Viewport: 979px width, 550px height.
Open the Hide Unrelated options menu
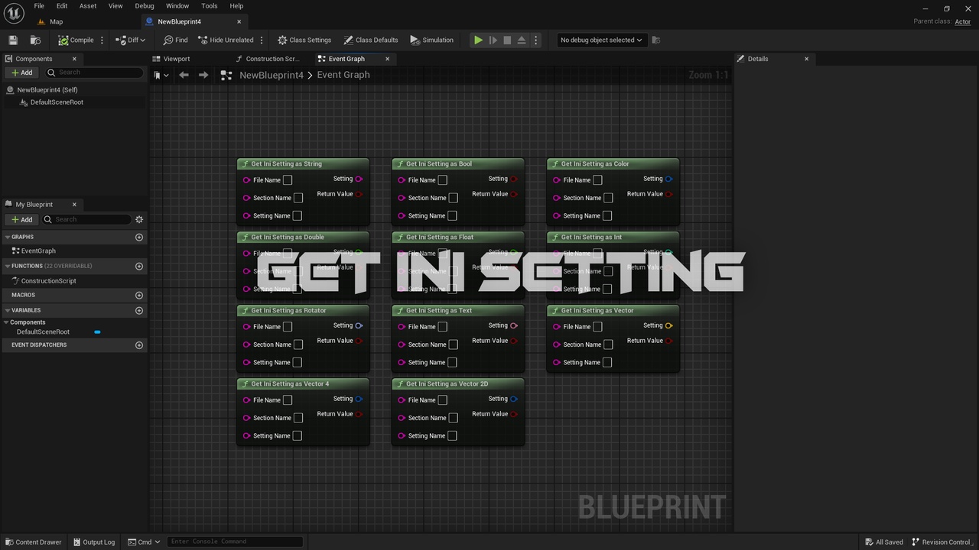click(262, 40)
